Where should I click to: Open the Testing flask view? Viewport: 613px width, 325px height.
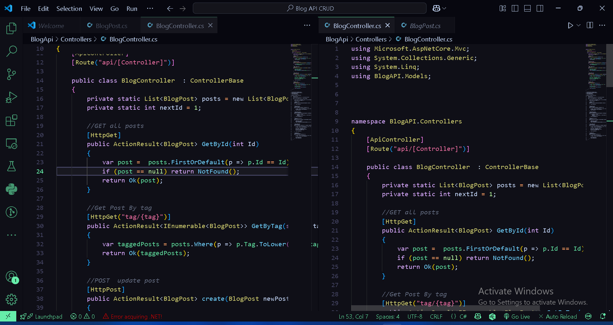pos(11,166)
